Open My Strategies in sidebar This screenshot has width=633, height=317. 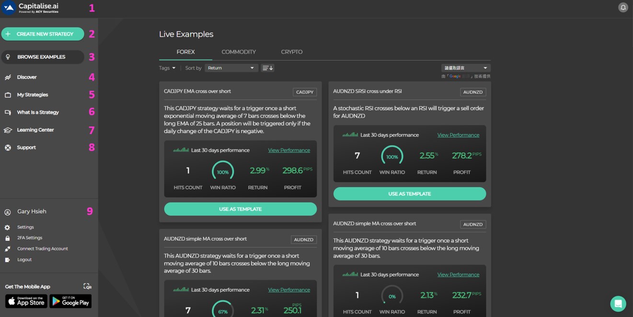33,95
